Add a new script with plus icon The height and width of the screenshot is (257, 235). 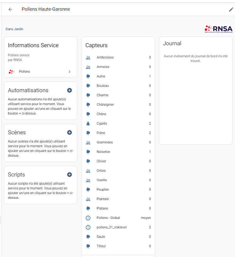(x=70, y=175)
